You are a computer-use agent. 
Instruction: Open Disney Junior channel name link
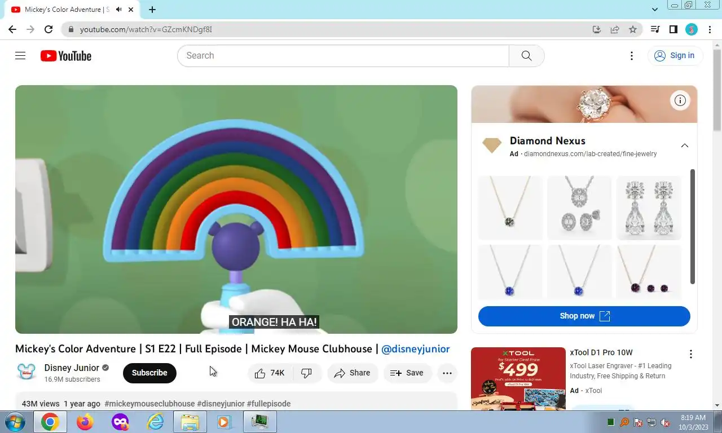[x=72, y=368]
